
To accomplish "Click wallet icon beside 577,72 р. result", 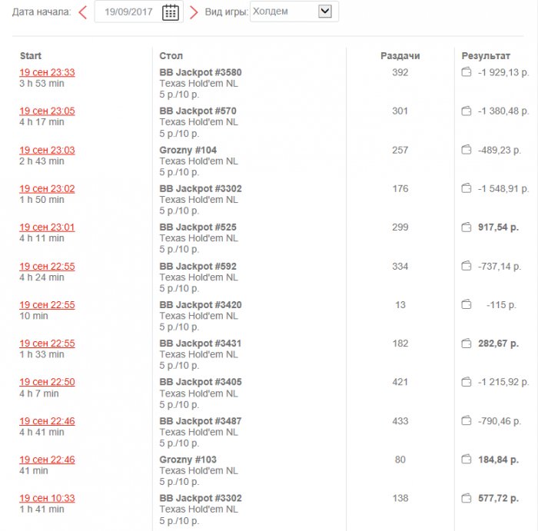I will (466, 499).
